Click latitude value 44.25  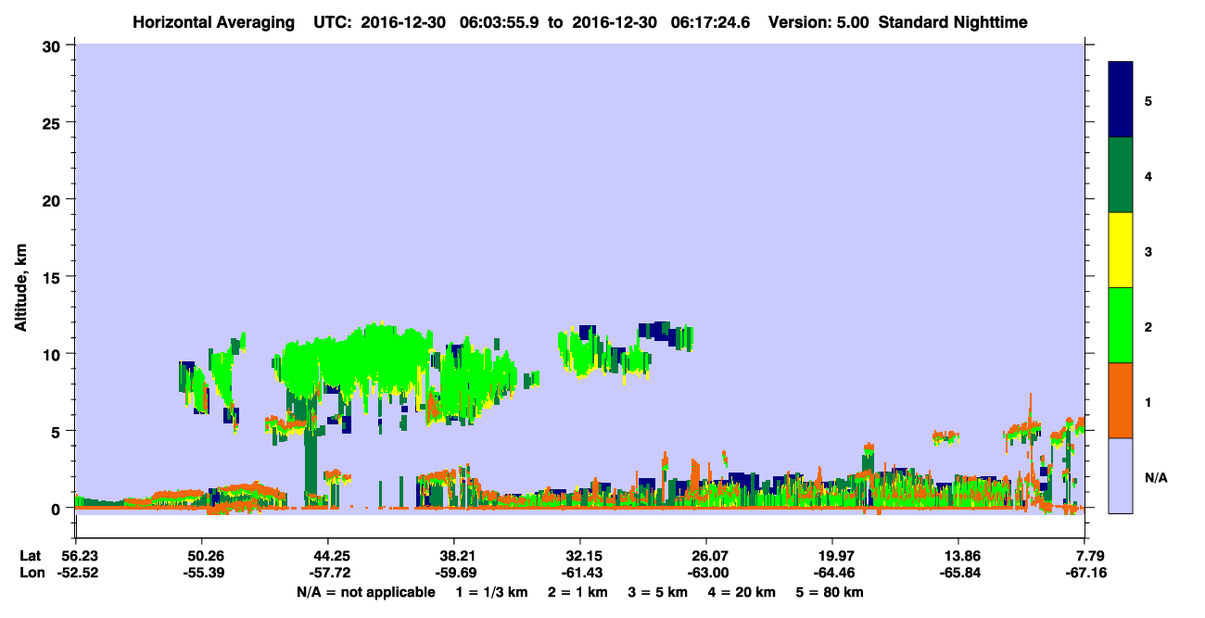(x=327, y=556)
